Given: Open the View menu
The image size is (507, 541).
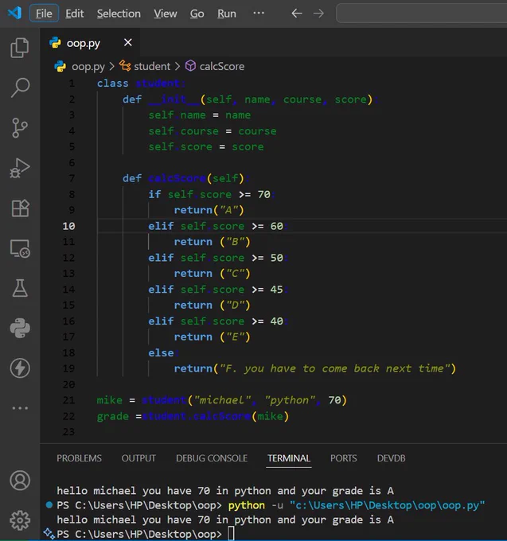Looking at the screenshot, I should click(166, 14).
